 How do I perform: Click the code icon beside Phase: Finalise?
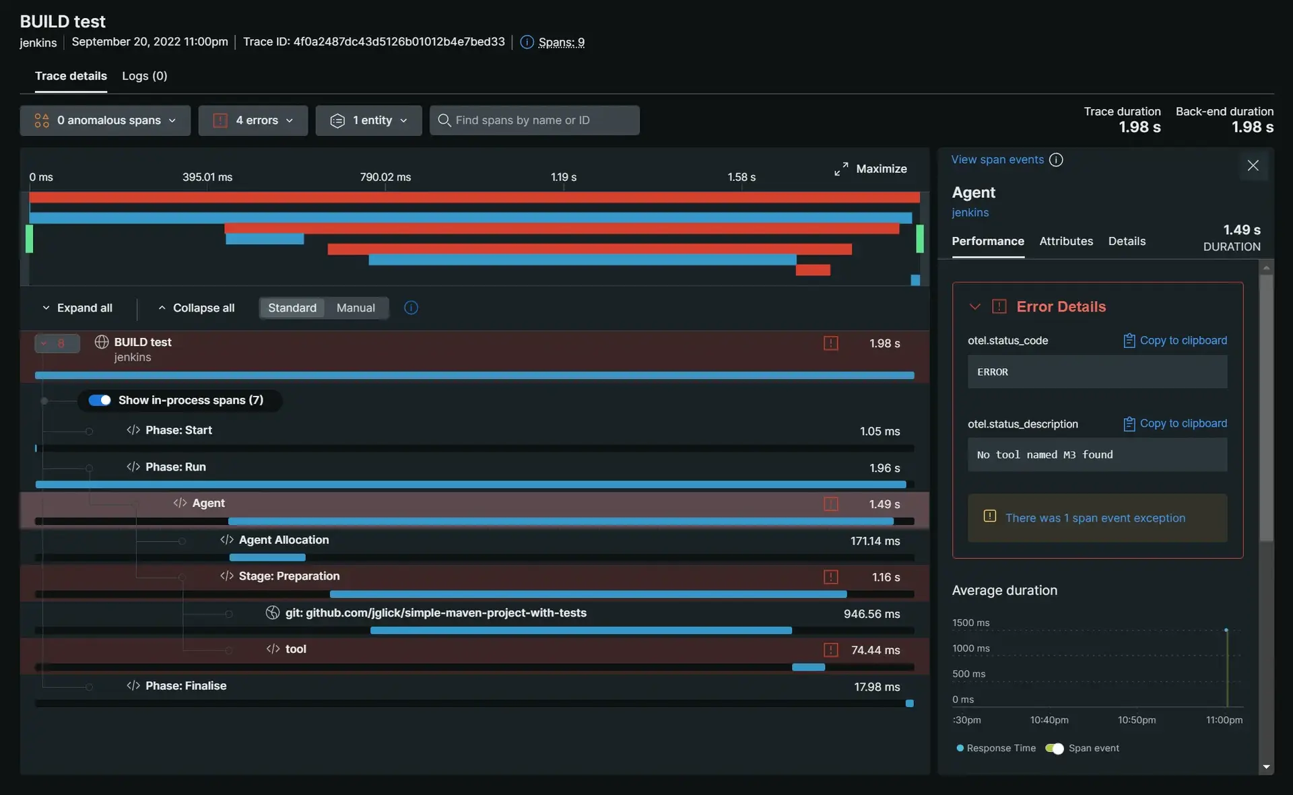pos(133,685)
